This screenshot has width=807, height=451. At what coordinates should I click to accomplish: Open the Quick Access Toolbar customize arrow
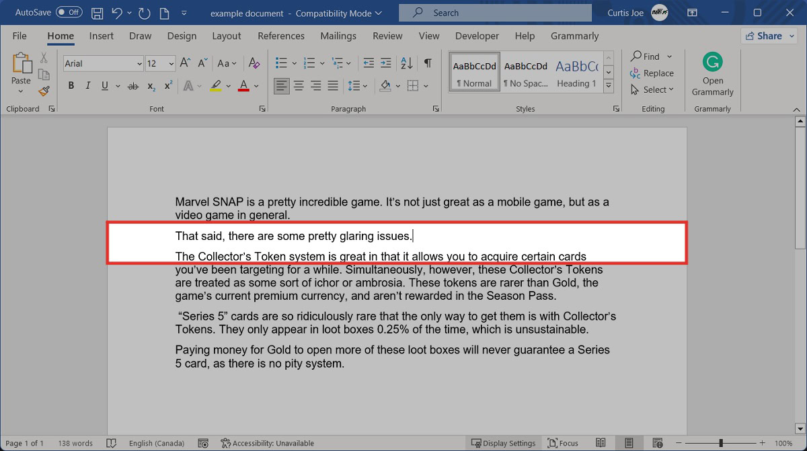pos(184,13)
